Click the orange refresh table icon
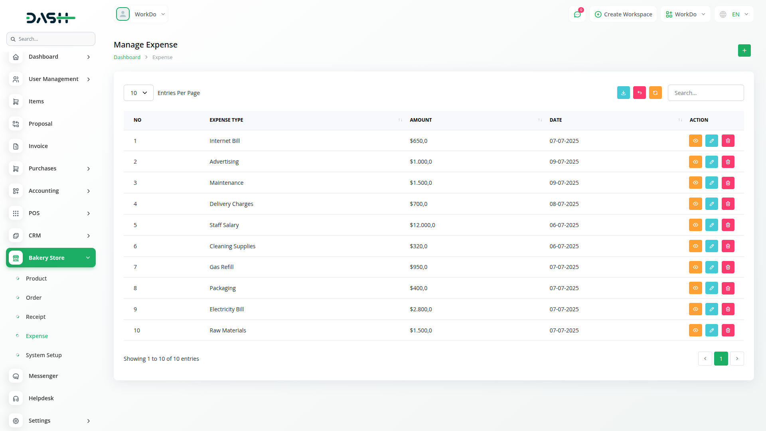This screenshot has height=431, width=766. (x=655, y=93)
